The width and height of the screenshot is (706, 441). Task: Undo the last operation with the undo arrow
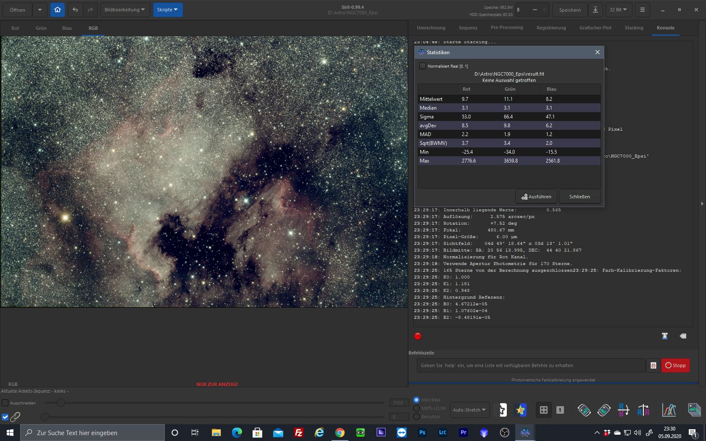(75, 10)
